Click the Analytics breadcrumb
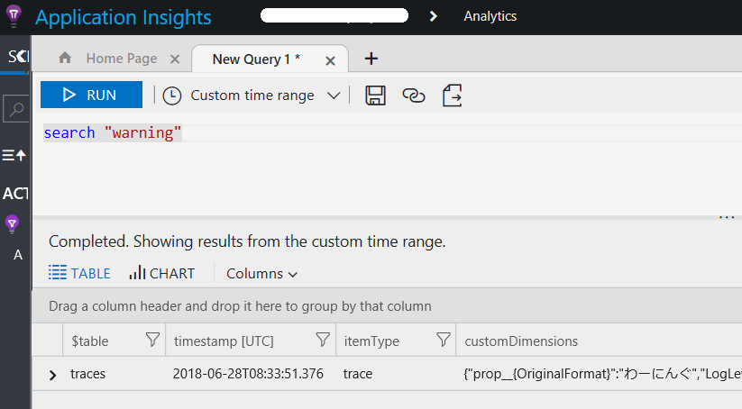Image resolution: width=742 pixels, height=409 pixels. [490, 16]
